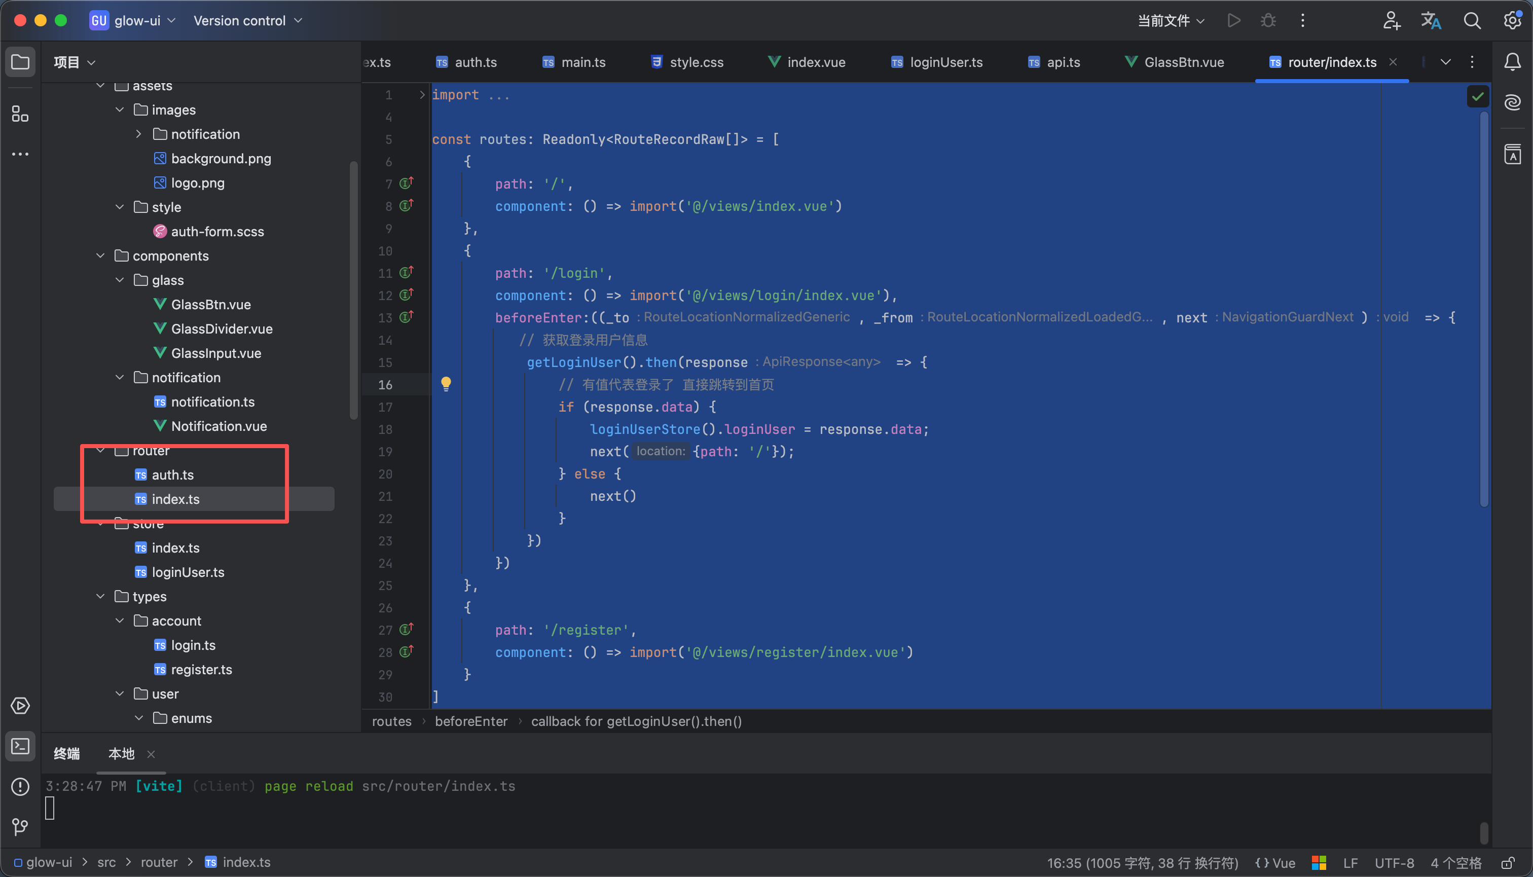Image resolution: width=1533 pixels, height=877 pixels.
Task: Toggle the Project tool window button
Action: pos(20,62)
